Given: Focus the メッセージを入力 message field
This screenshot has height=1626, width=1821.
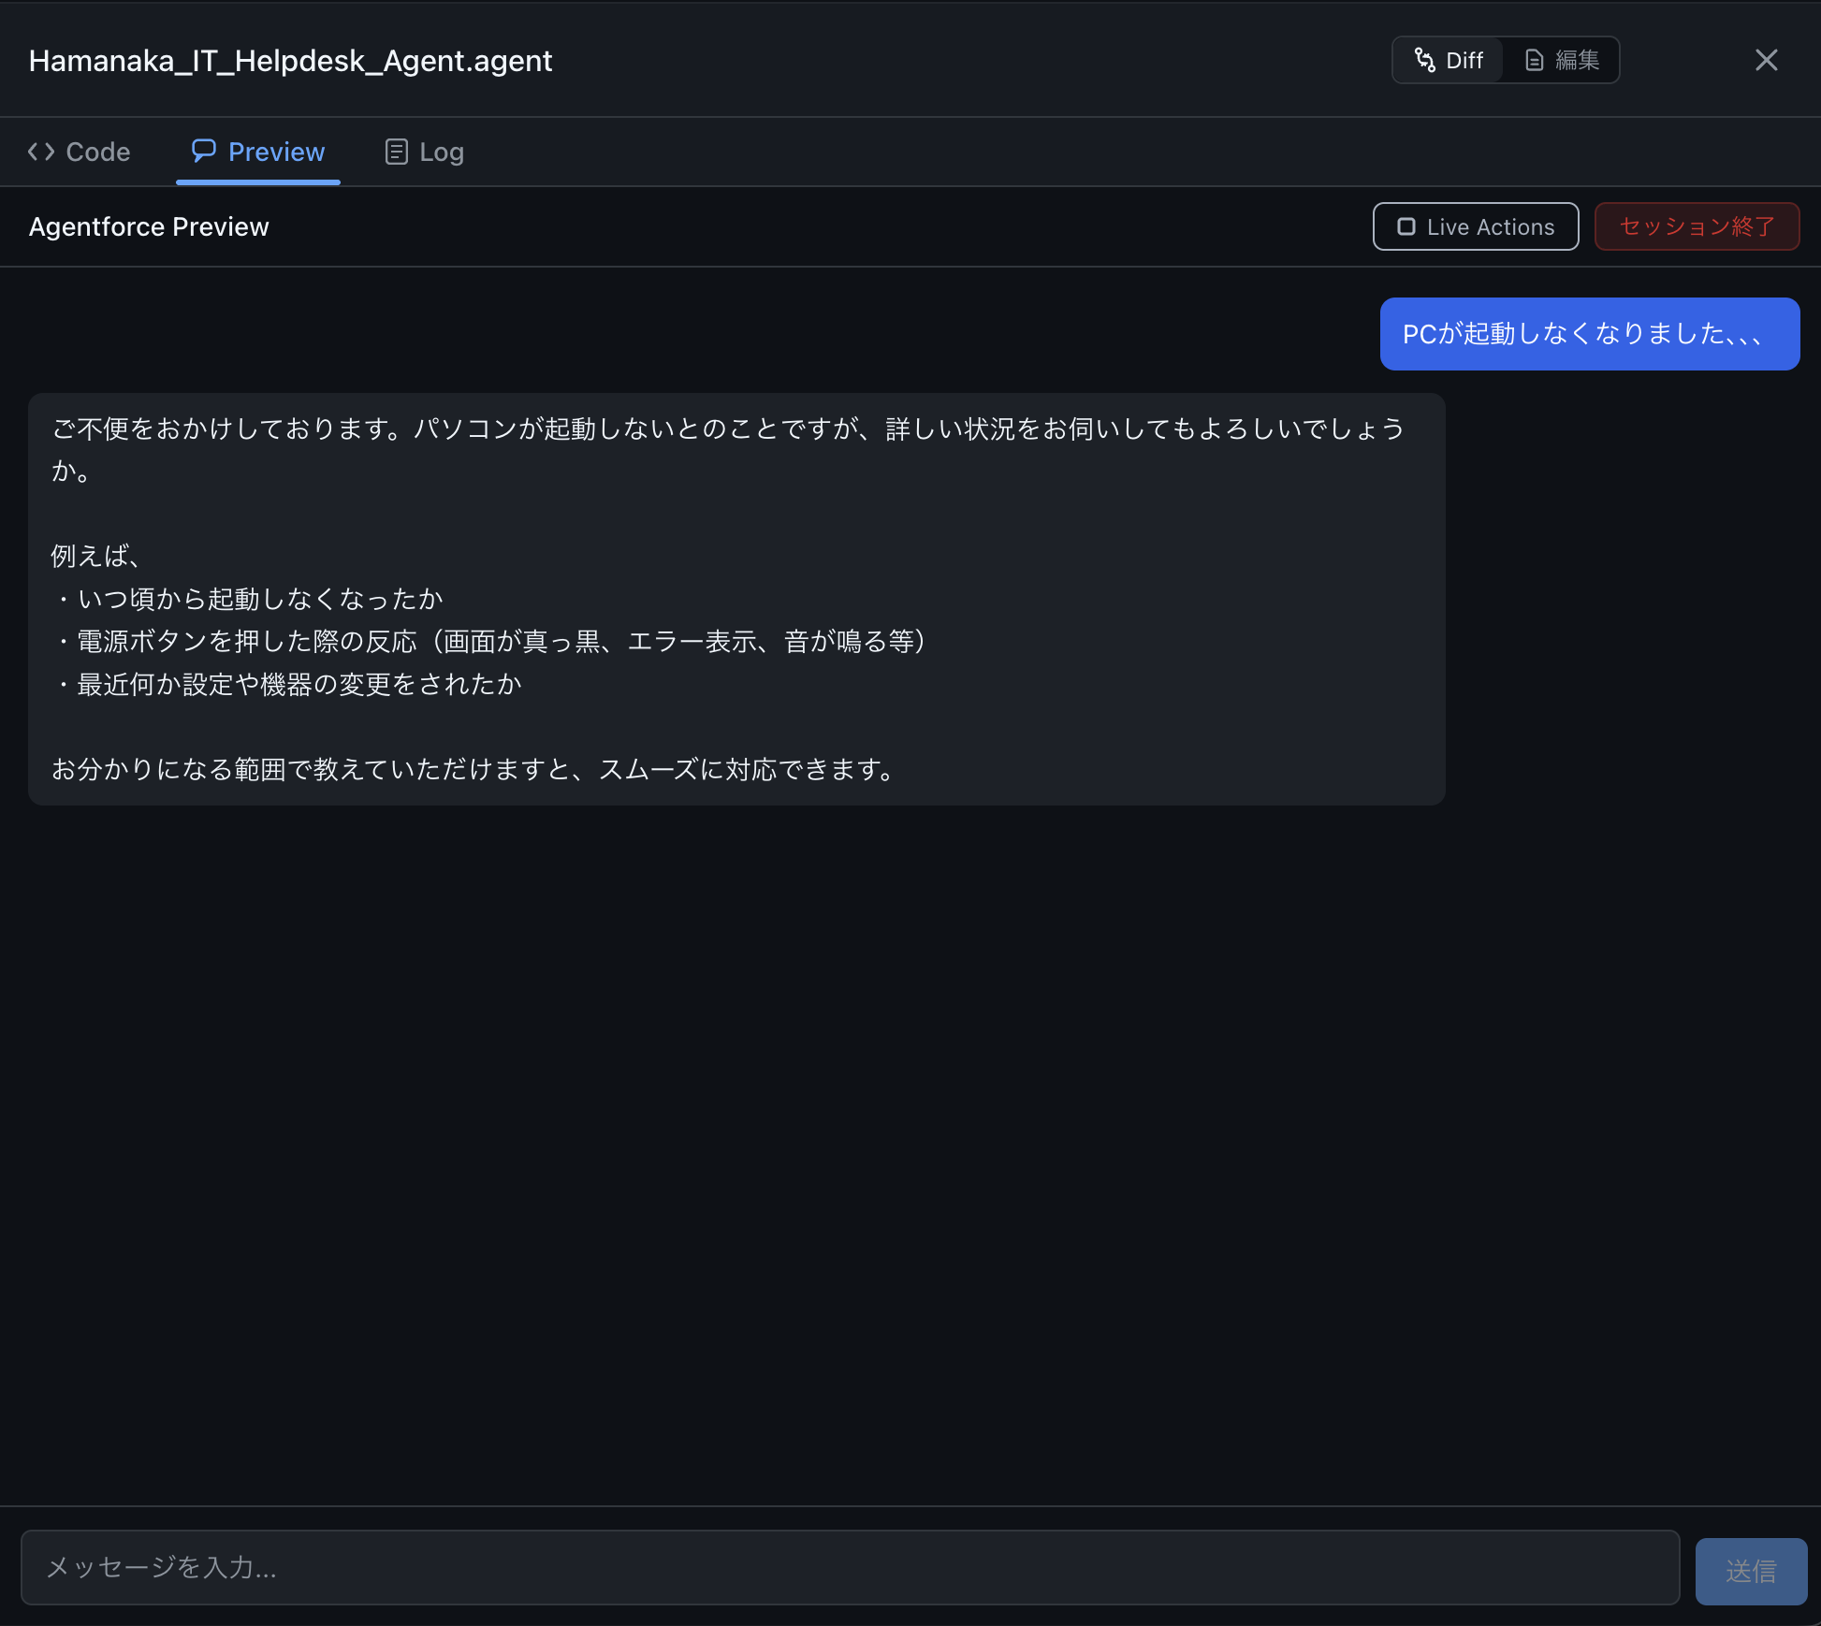Looking at the screenshot, I should pos(850,1567).
